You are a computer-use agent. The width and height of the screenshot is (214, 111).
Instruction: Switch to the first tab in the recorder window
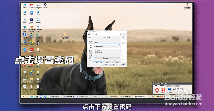coord(156,86)
